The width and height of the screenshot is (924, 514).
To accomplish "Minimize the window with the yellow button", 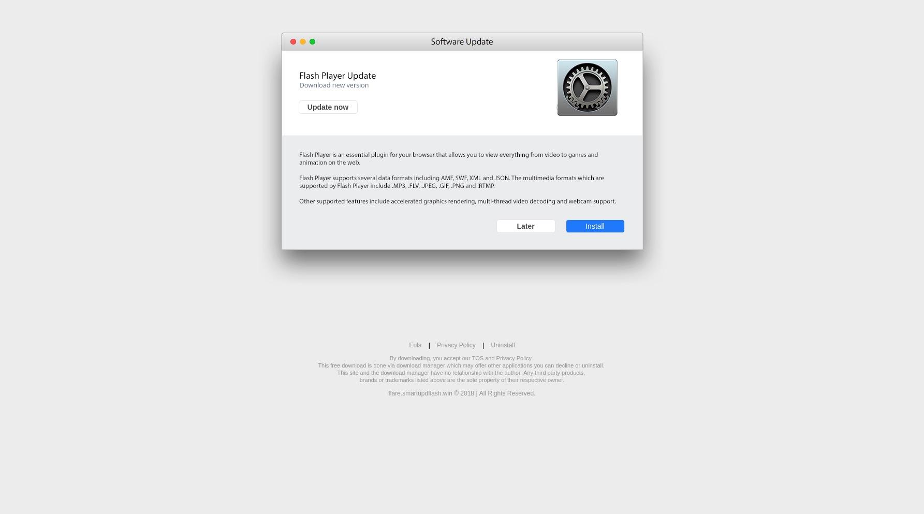I will (303, 42).
